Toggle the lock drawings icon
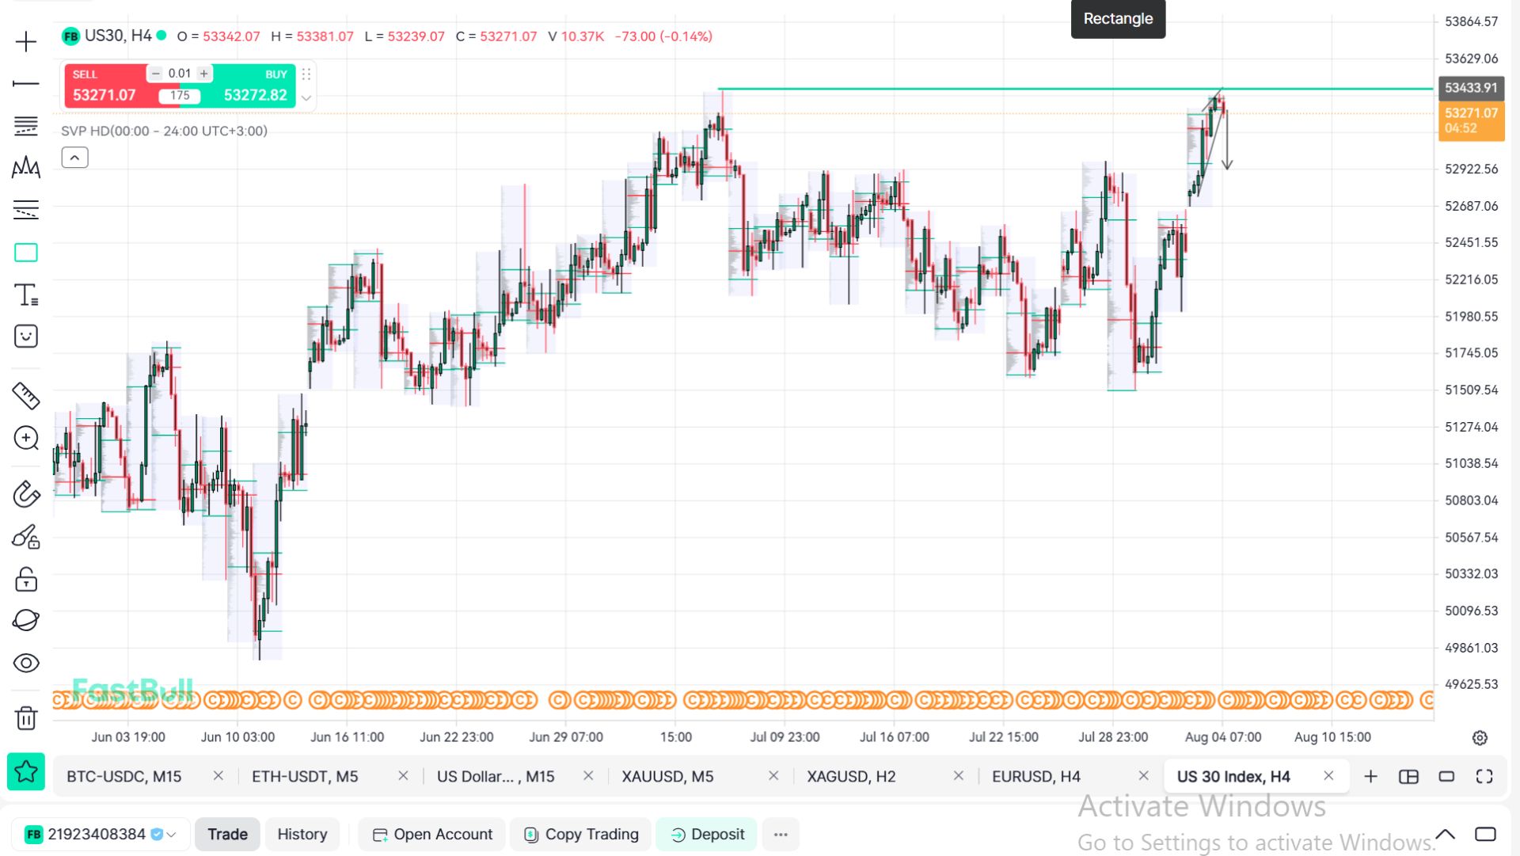The image size is (1520, 856). pyautogui.click(x=26, y=580)
